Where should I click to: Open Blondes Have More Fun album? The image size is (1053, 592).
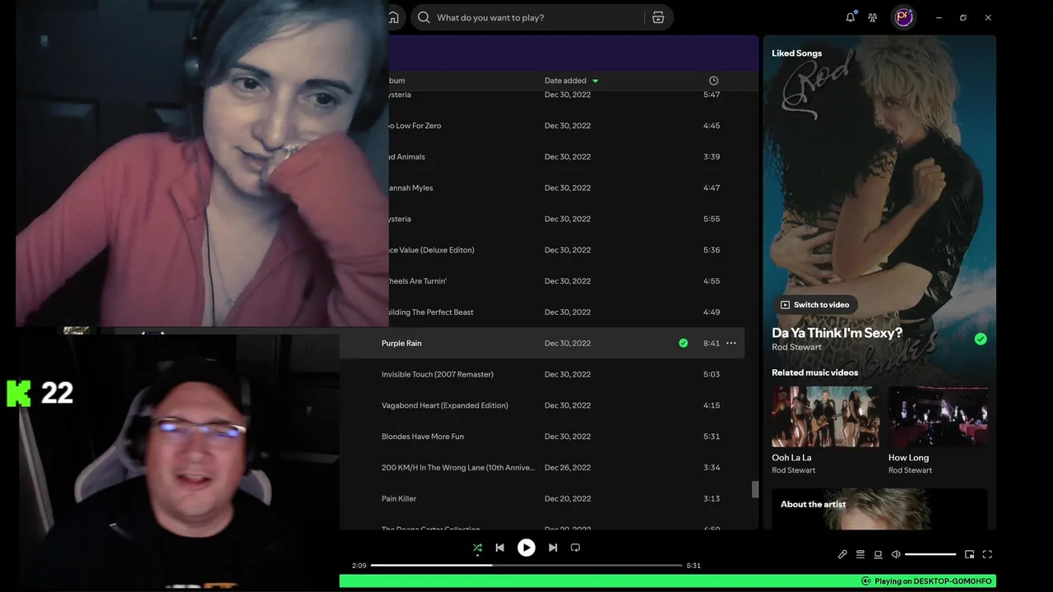423,437
